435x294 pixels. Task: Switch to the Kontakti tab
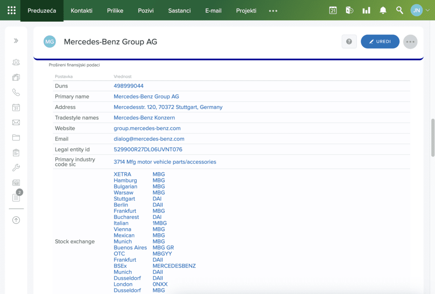82,11
